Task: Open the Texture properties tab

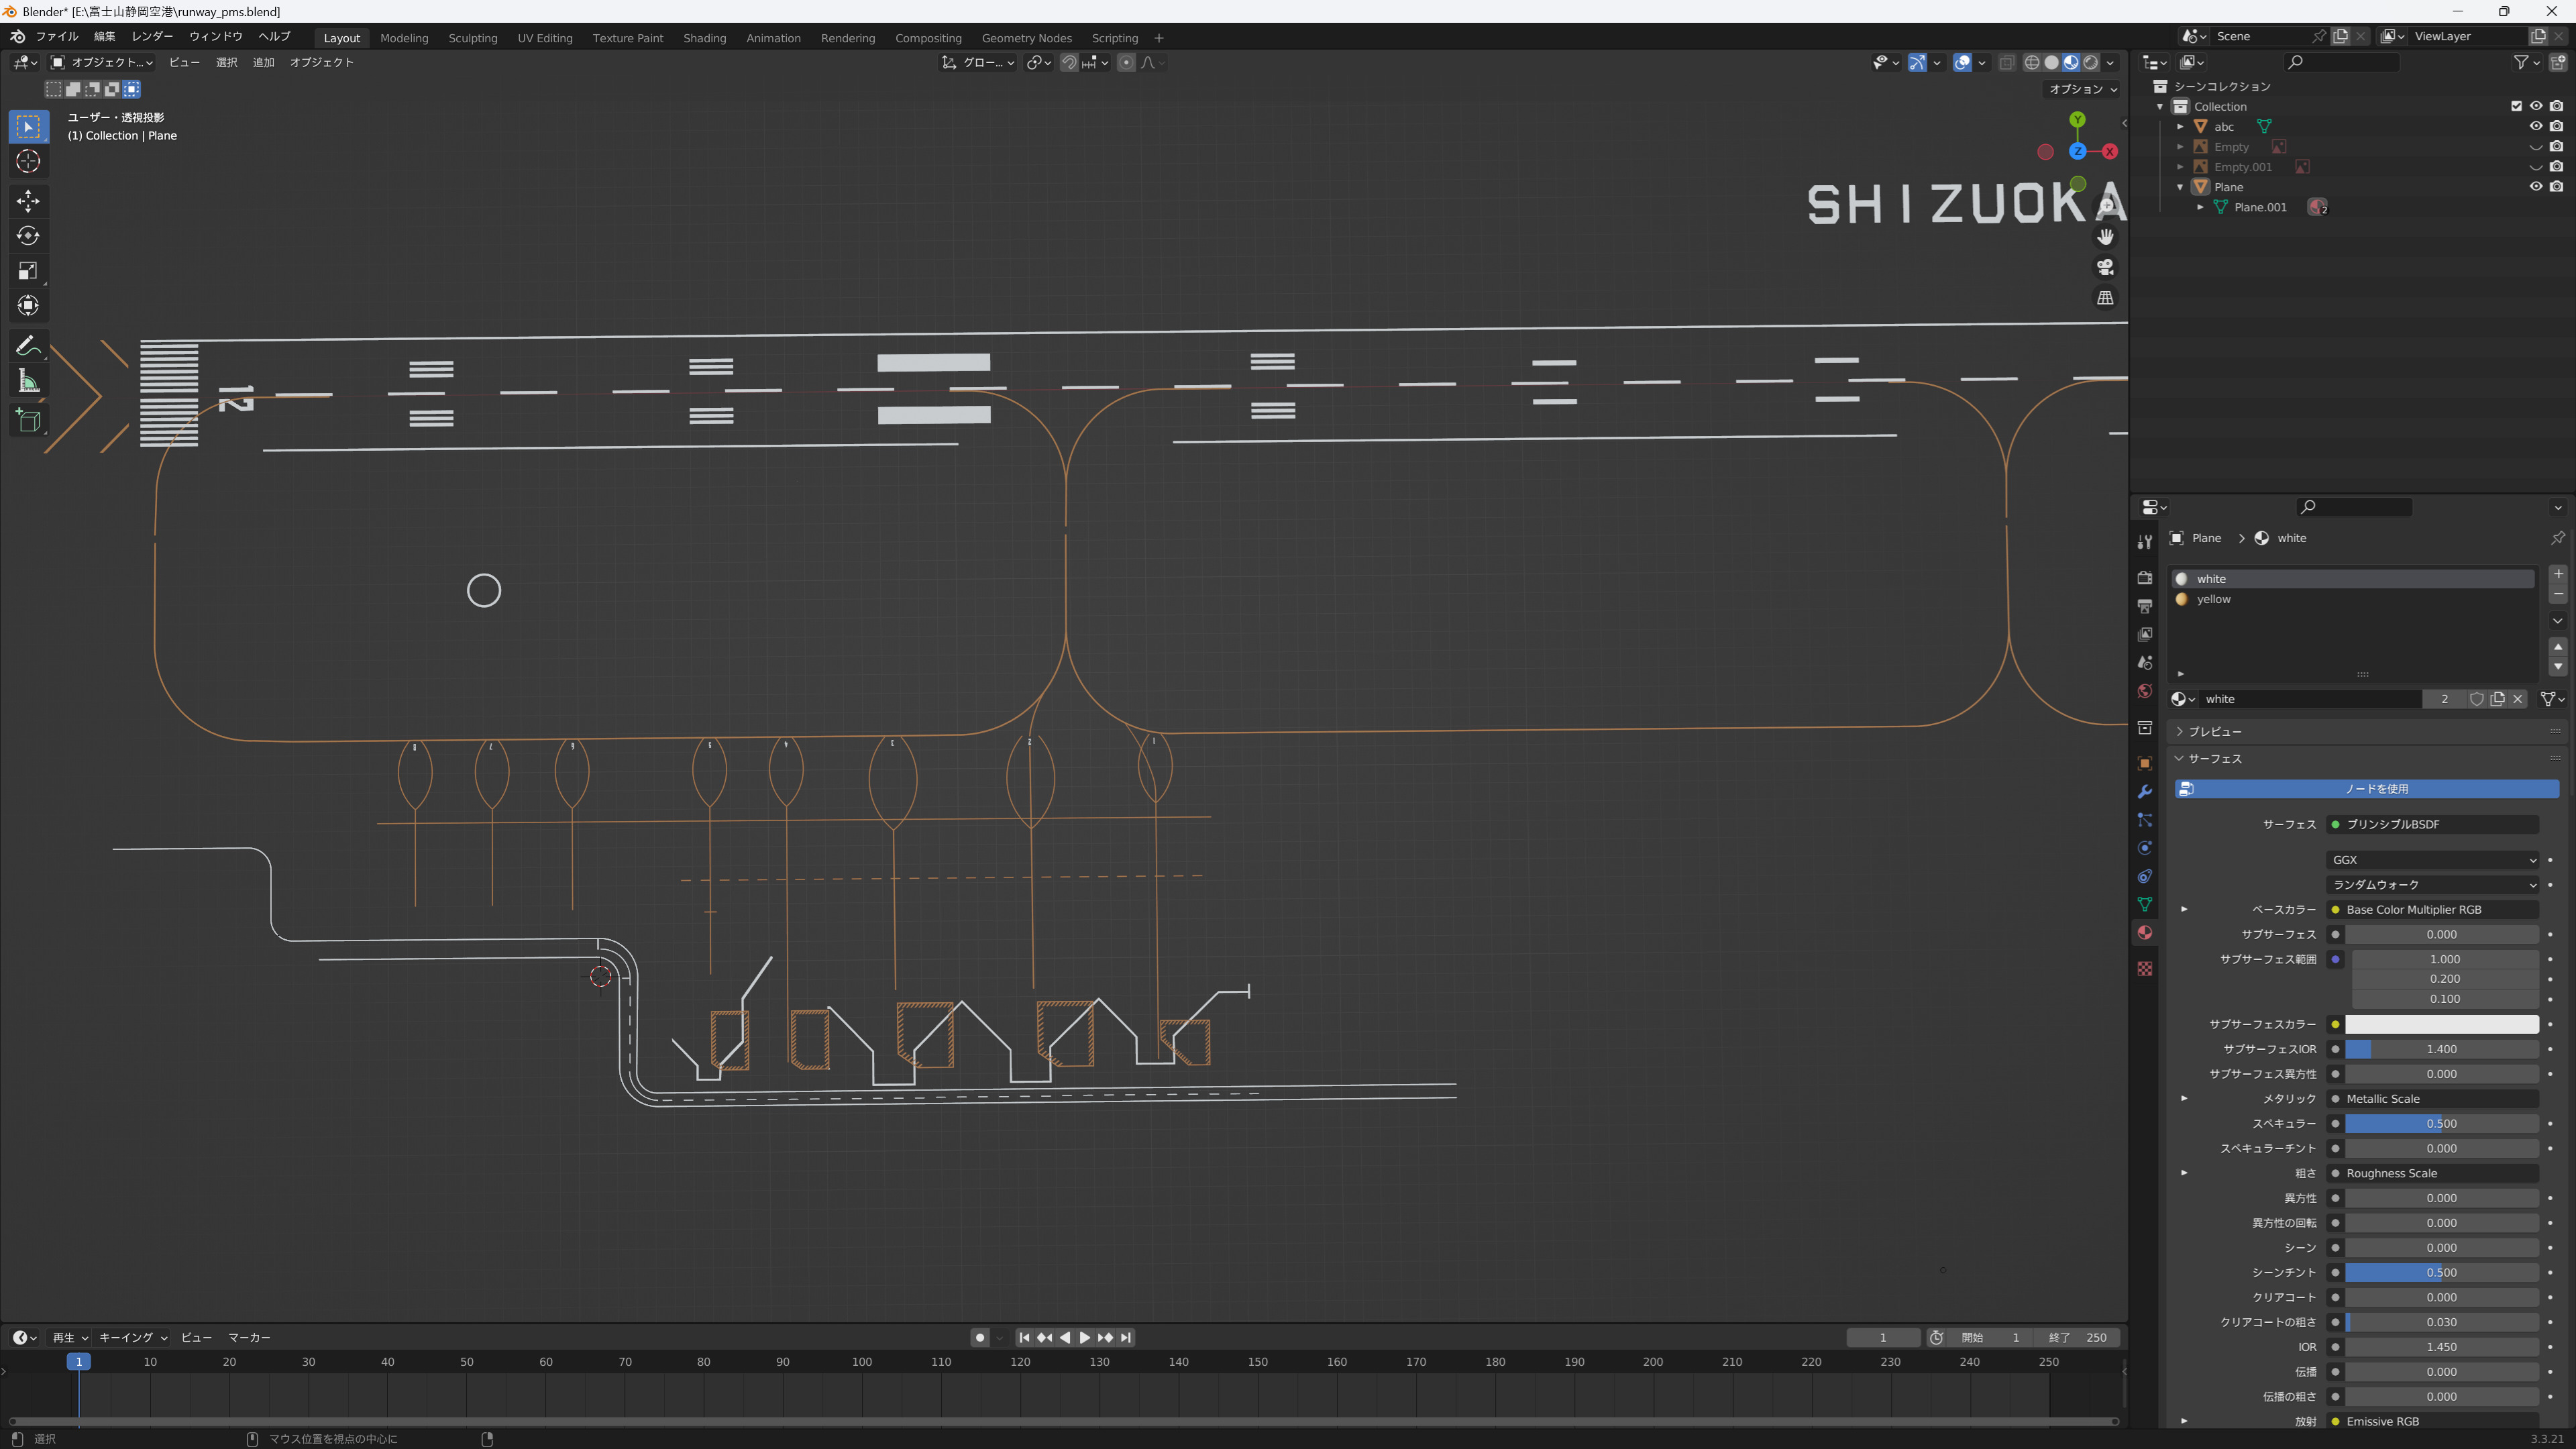Action: tap(2144, 968)
